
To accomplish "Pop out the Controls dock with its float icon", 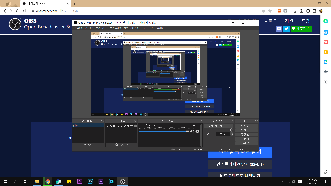I will pyautogui.click(x=257, y=121).
